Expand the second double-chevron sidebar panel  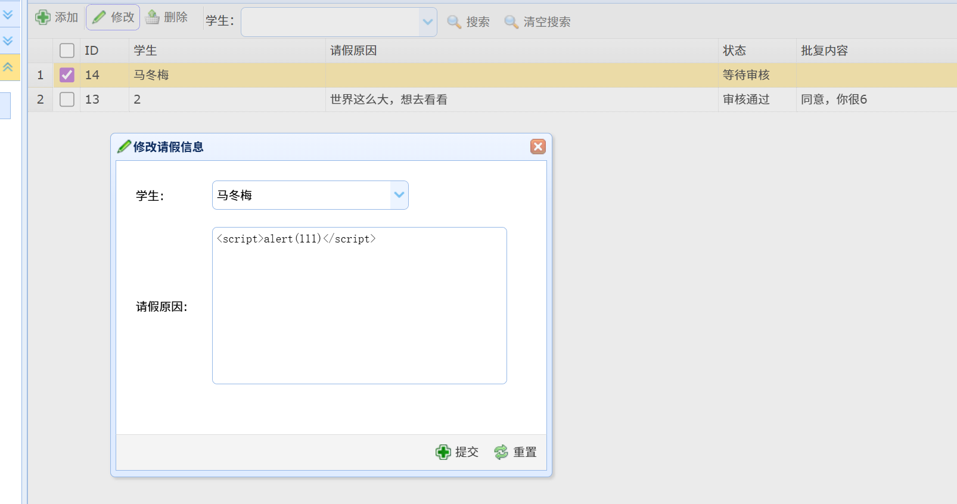tap(8, 41)
